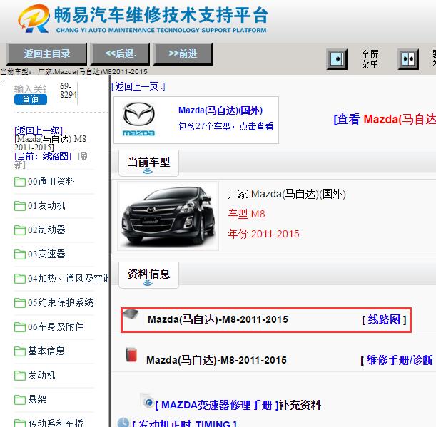Click the blue 查询 search button
The width and height of the screenshot is (436, 427).
[31, 99]
